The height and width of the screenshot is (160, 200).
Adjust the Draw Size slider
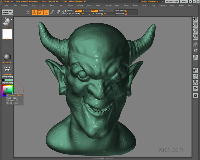tap(126, 14)
